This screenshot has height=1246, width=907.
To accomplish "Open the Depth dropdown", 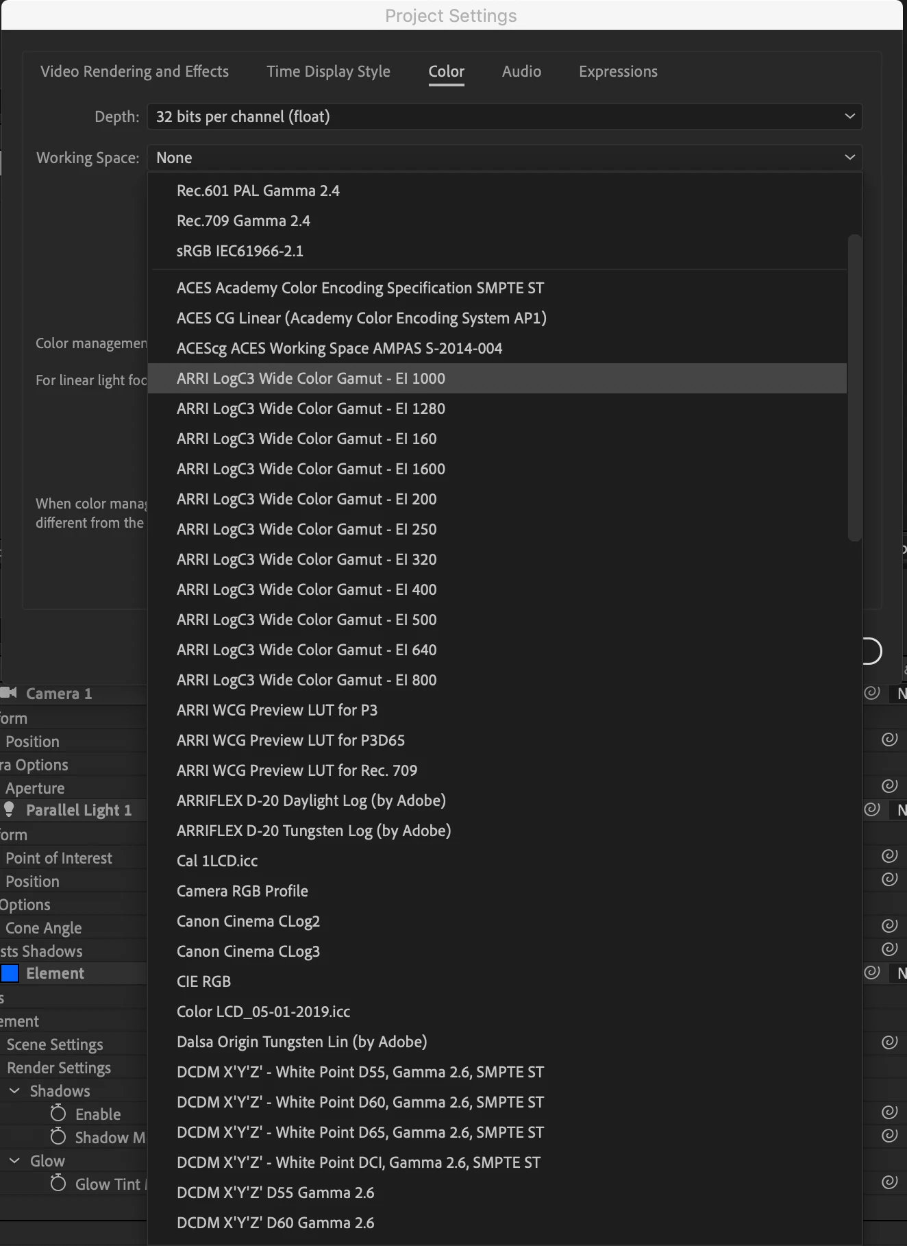I will coord(505,117).
